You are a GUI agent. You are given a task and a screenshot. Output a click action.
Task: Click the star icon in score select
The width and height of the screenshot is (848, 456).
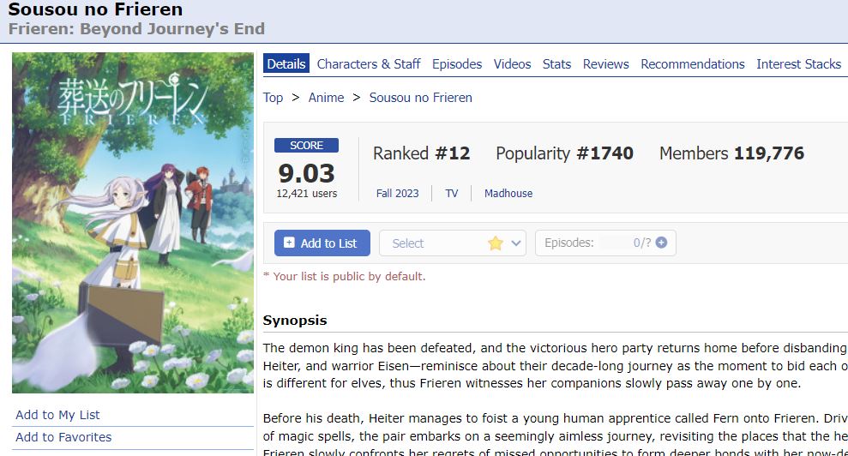[495, 243]
